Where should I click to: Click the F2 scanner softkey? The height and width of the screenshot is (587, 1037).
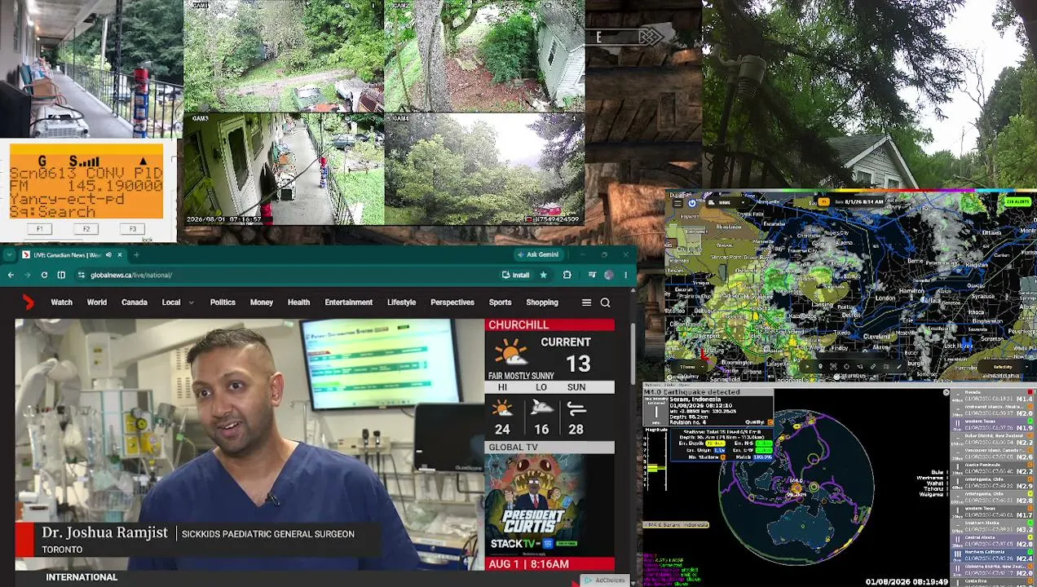tap(86, 229)
